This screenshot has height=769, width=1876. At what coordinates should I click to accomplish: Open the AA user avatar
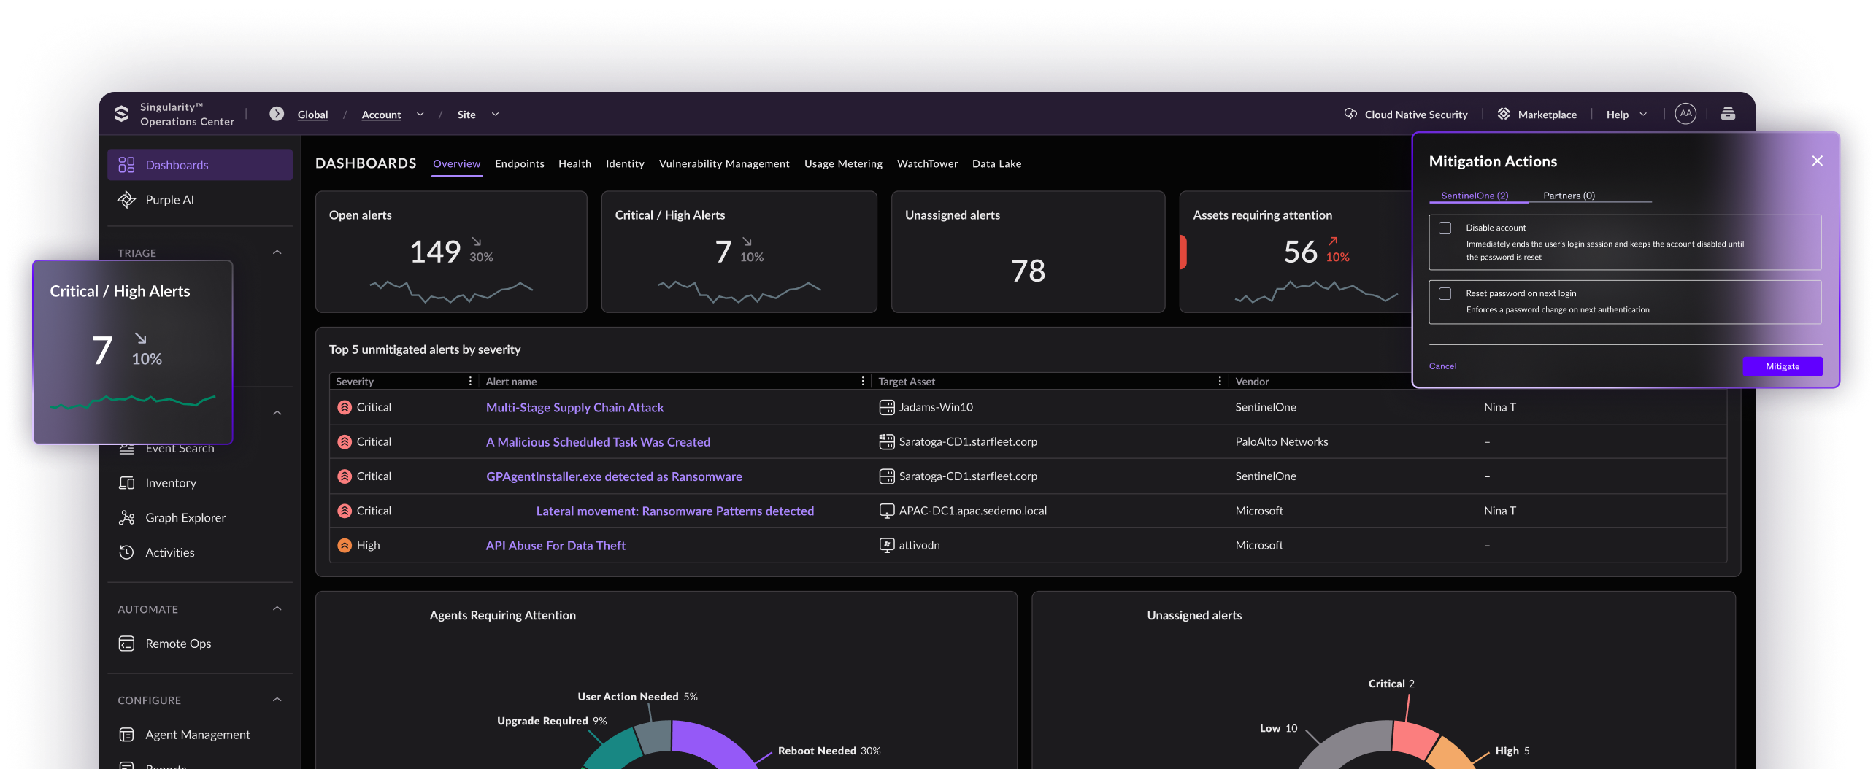click(1685, 114)
